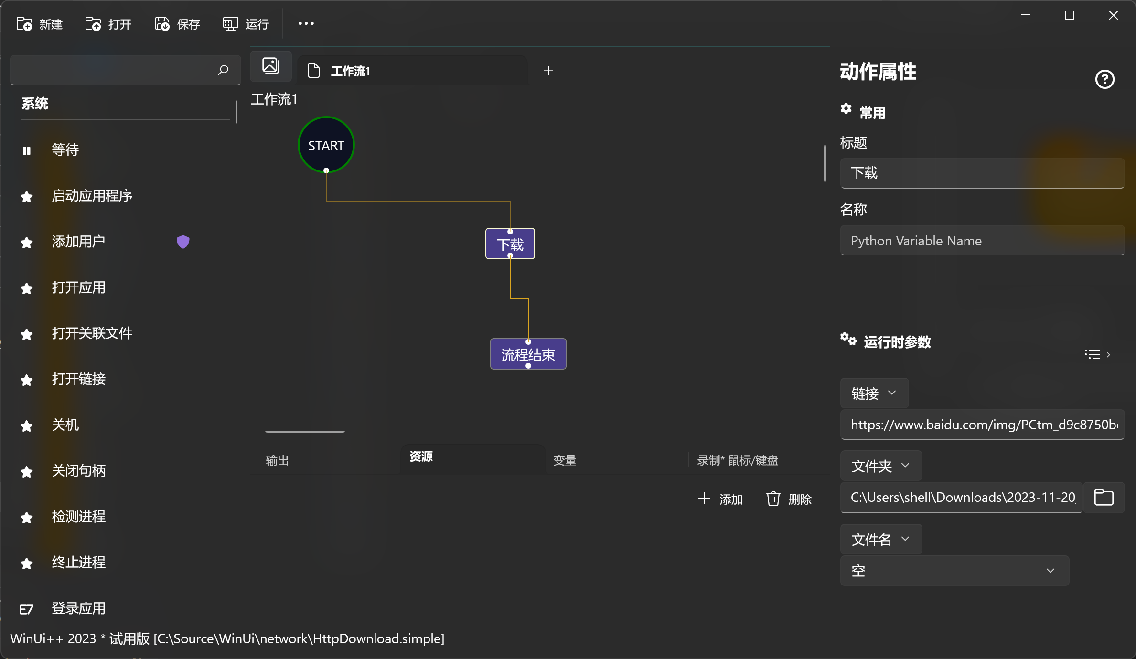Run the workflow via 运行 icon
Screen dimensions: 1136x659
pyautogui.click(x=230, y=23)
